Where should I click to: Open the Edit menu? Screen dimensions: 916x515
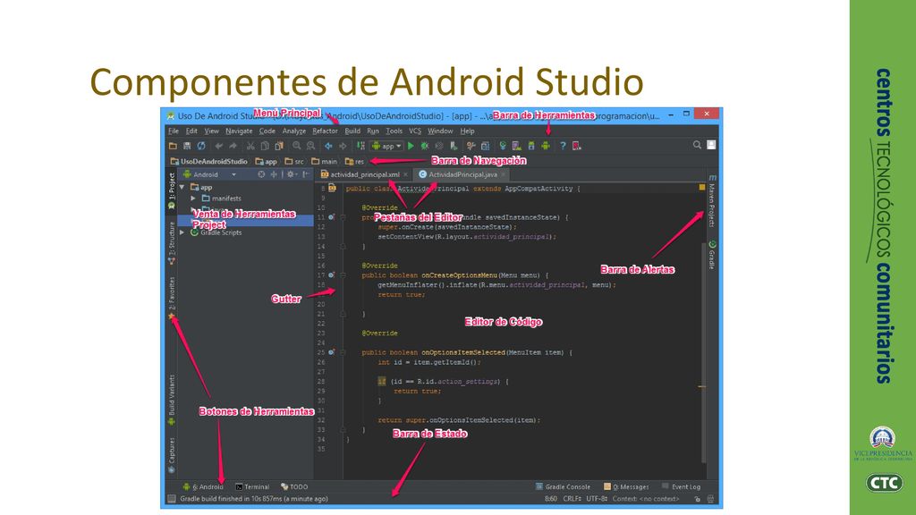pos(191,131)
